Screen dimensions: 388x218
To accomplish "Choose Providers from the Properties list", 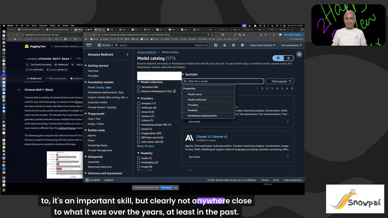I will pos(209,105).
